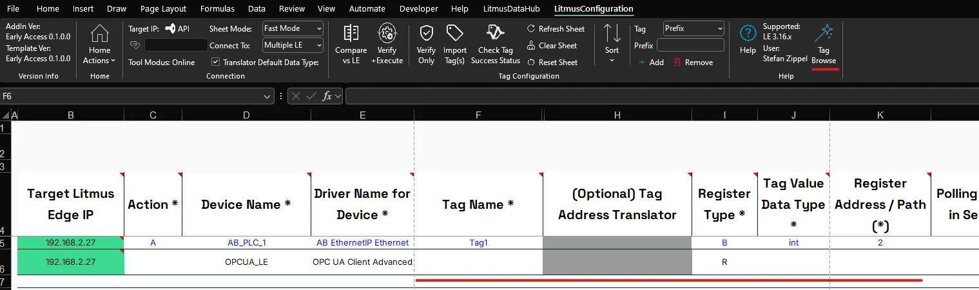
Task: Click Refresh Sheet
Action: click(556, 29)
